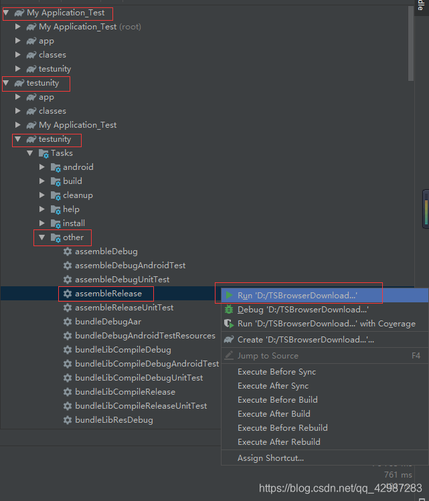The height and width of the screenshot is (501, 429).
Task: Choose Run 'D:/TSBrowserDownload...' from context menu
Action: pyautogui.click(x=325, y=296)
